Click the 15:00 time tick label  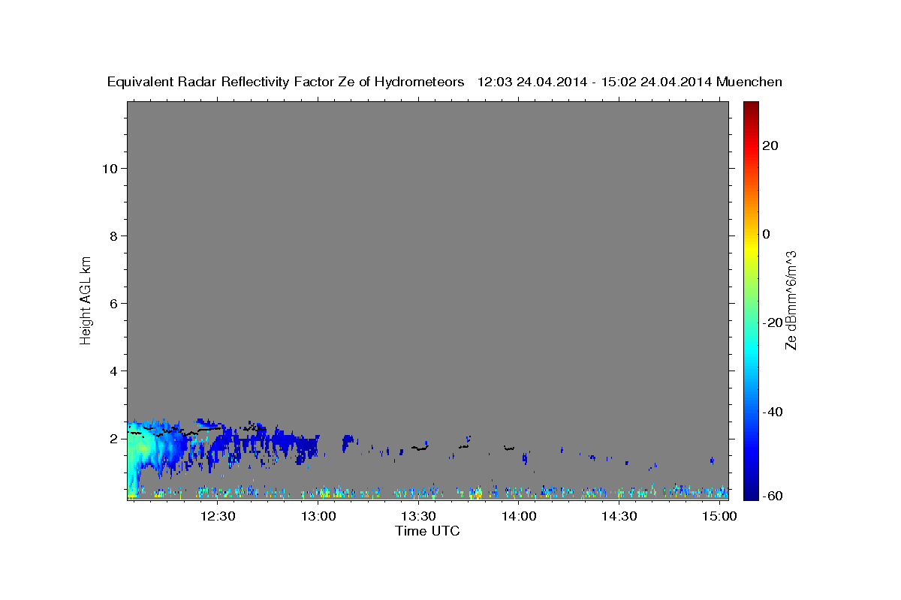click(x=719, y=517)
